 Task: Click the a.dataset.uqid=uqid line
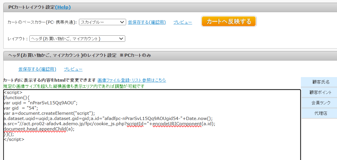pyautogui.click(x=108, y=119)
